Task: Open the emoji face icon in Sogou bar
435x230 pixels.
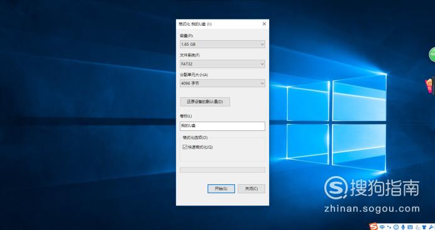Action: click(x=396, y=227)
